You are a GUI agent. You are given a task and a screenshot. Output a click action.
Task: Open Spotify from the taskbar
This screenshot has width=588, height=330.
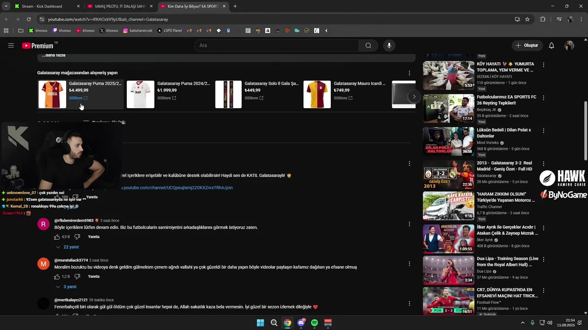[315, 323]
